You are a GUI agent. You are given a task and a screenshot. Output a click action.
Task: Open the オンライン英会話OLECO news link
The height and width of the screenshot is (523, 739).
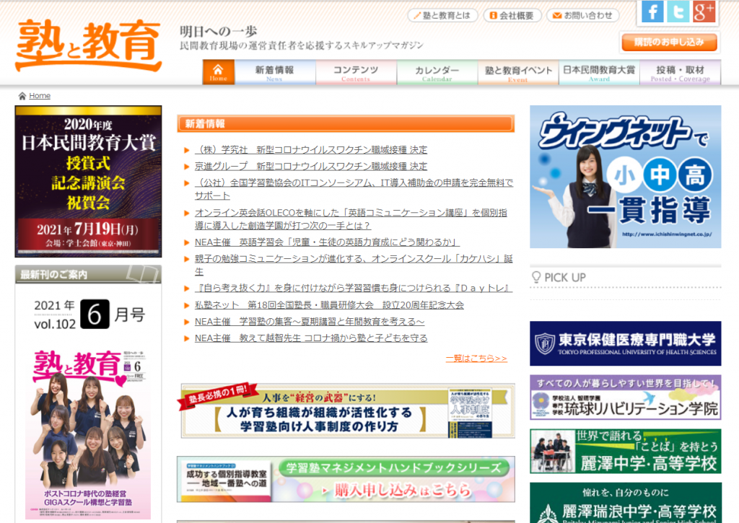(x=351, y=219)
